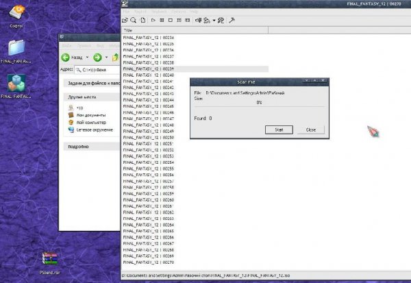
Task: Select the FINAL_FANTASY folder desktop icon
Action: (x=16, y=51)
